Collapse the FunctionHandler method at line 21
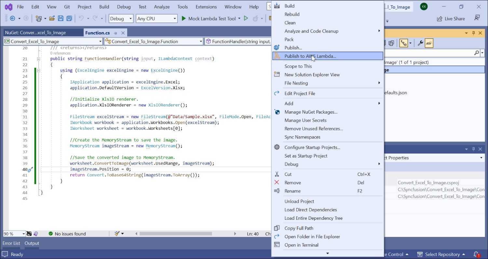 pos(38,59)
